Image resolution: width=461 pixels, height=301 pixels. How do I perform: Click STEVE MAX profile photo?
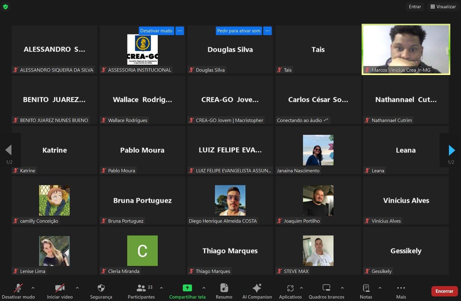[318, 251]
